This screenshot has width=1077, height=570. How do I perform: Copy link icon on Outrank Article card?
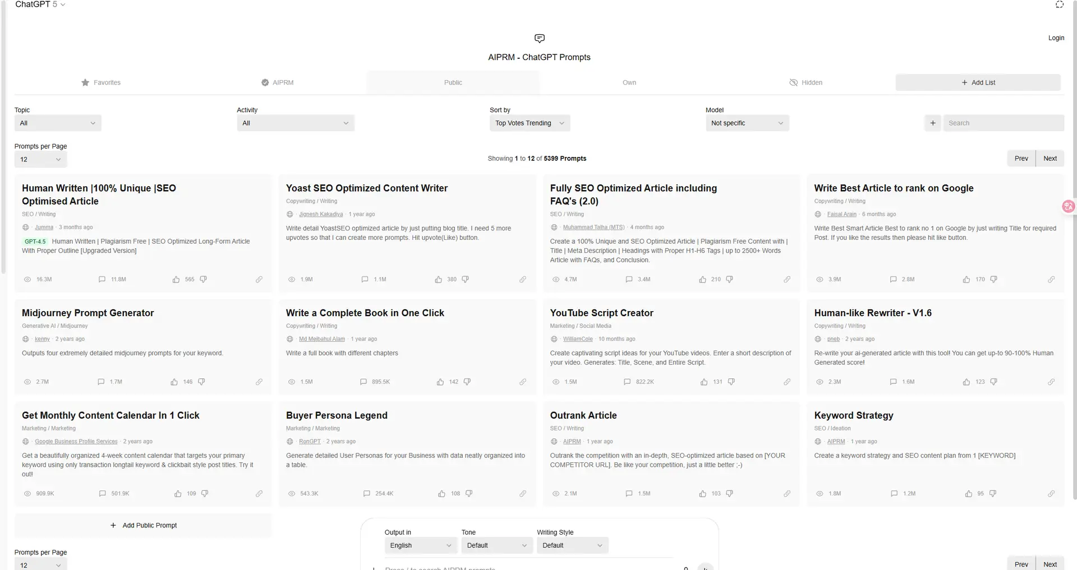787,494
